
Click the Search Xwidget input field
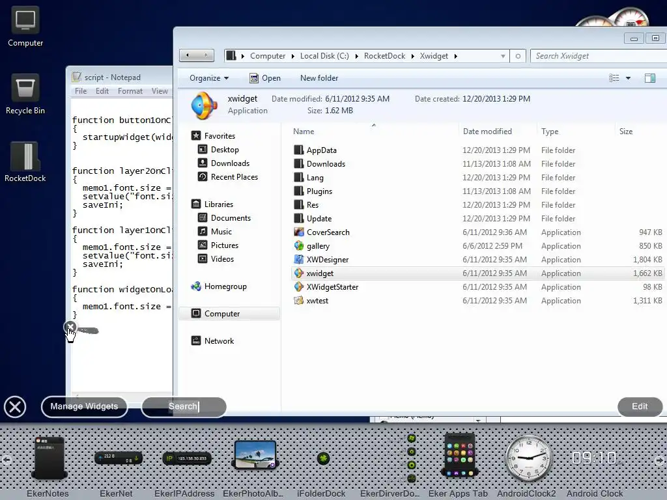[599, 56]
